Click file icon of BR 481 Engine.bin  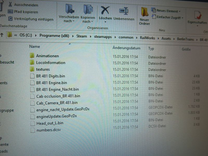coord(32,83)
